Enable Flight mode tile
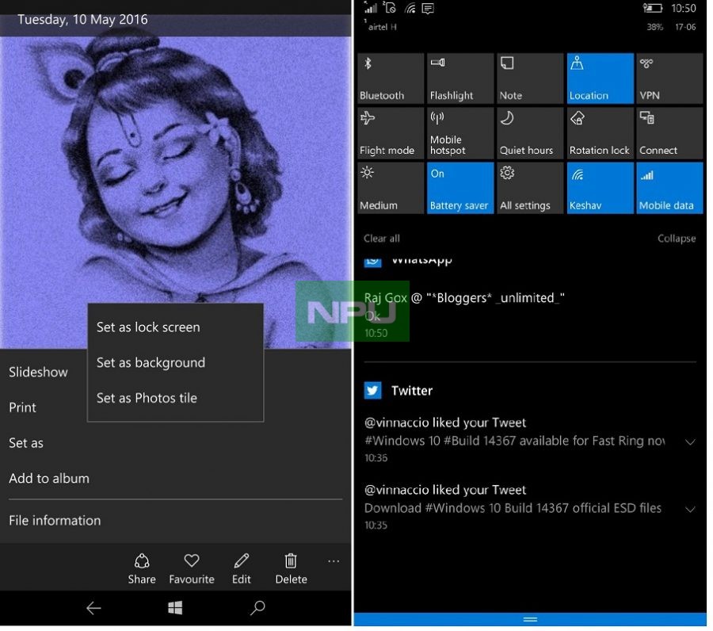The width and height of the screenshot is (713, 631). tap(391, 133)
